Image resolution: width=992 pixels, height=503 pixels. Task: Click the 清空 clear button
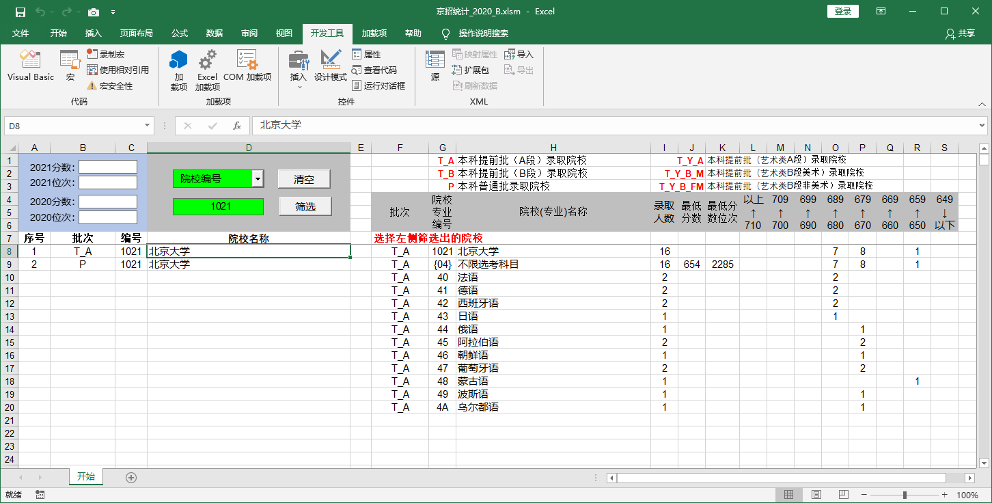(x=304, y=179)
